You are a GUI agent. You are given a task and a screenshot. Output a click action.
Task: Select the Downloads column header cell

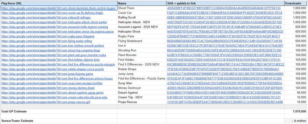point(295,3)
